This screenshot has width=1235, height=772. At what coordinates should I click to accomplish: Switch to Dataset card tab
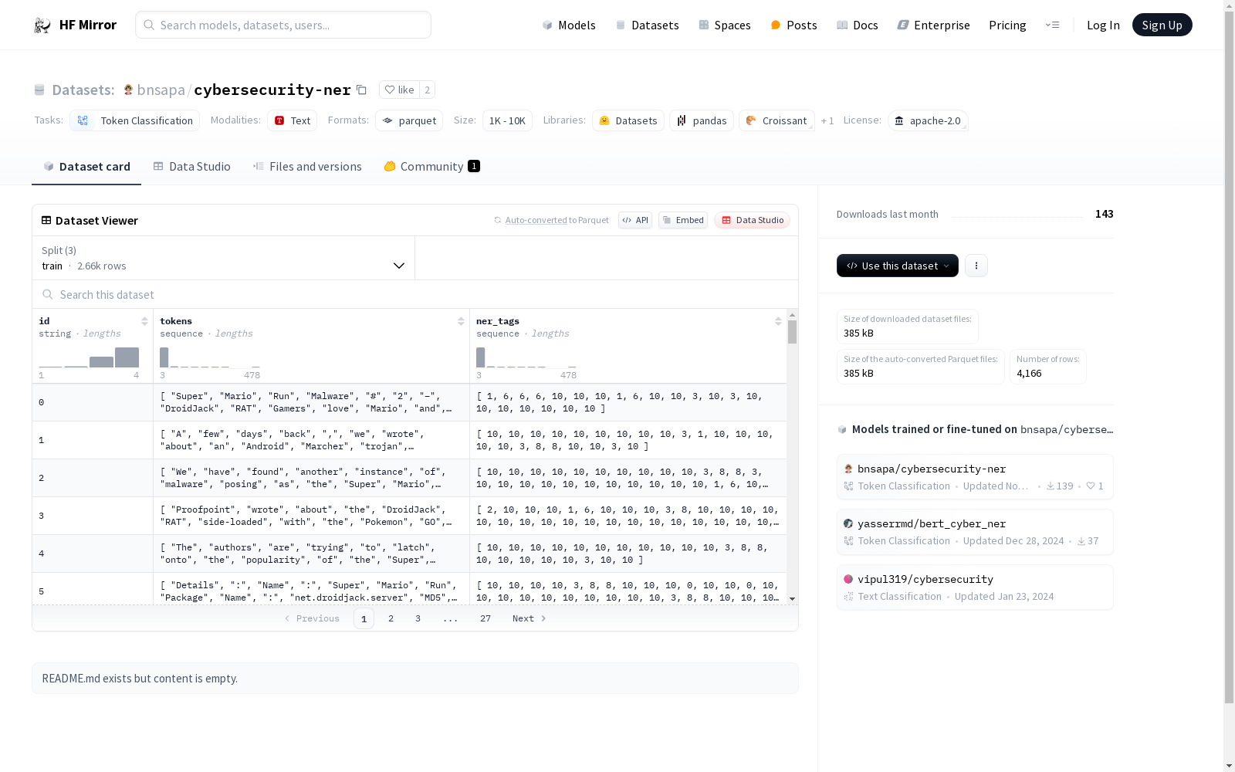[x=86, y=167]
